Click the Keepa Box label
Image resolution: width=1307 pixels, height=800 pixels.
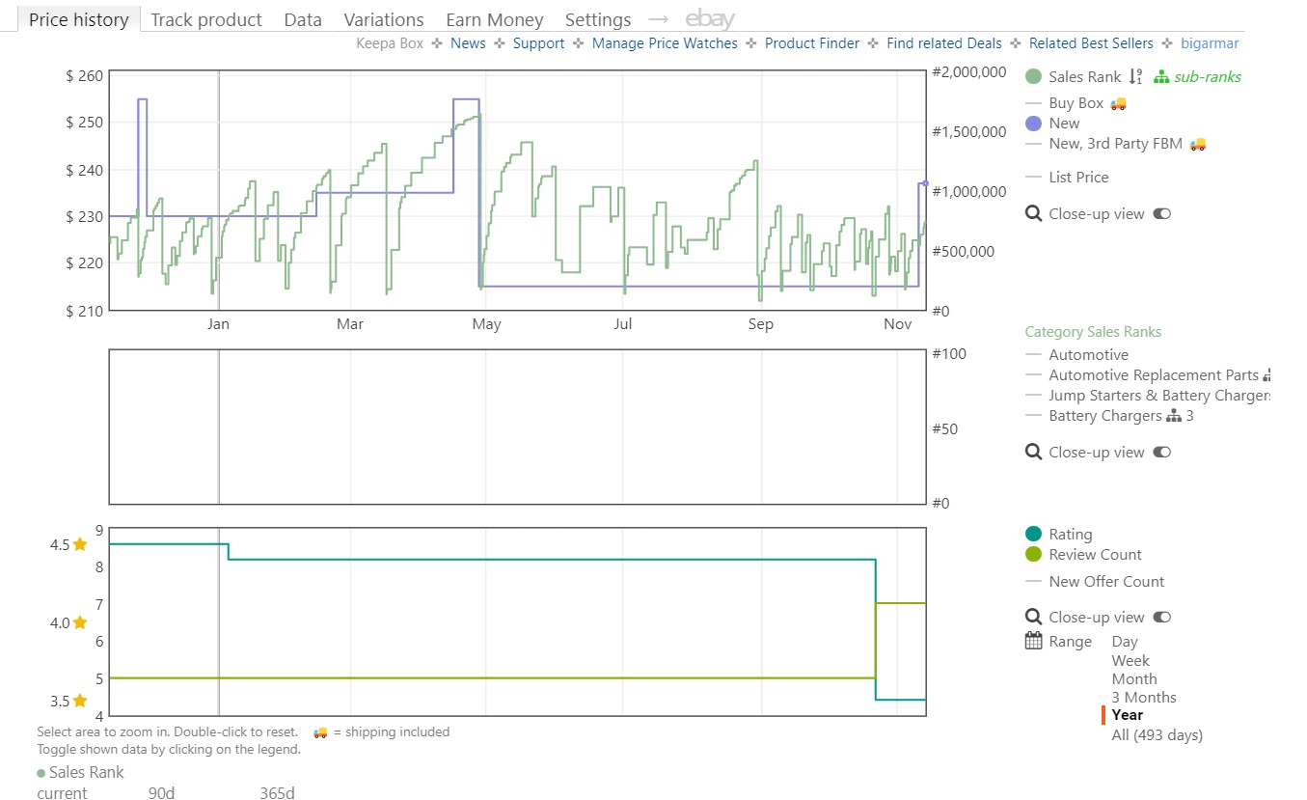(390, 43)
